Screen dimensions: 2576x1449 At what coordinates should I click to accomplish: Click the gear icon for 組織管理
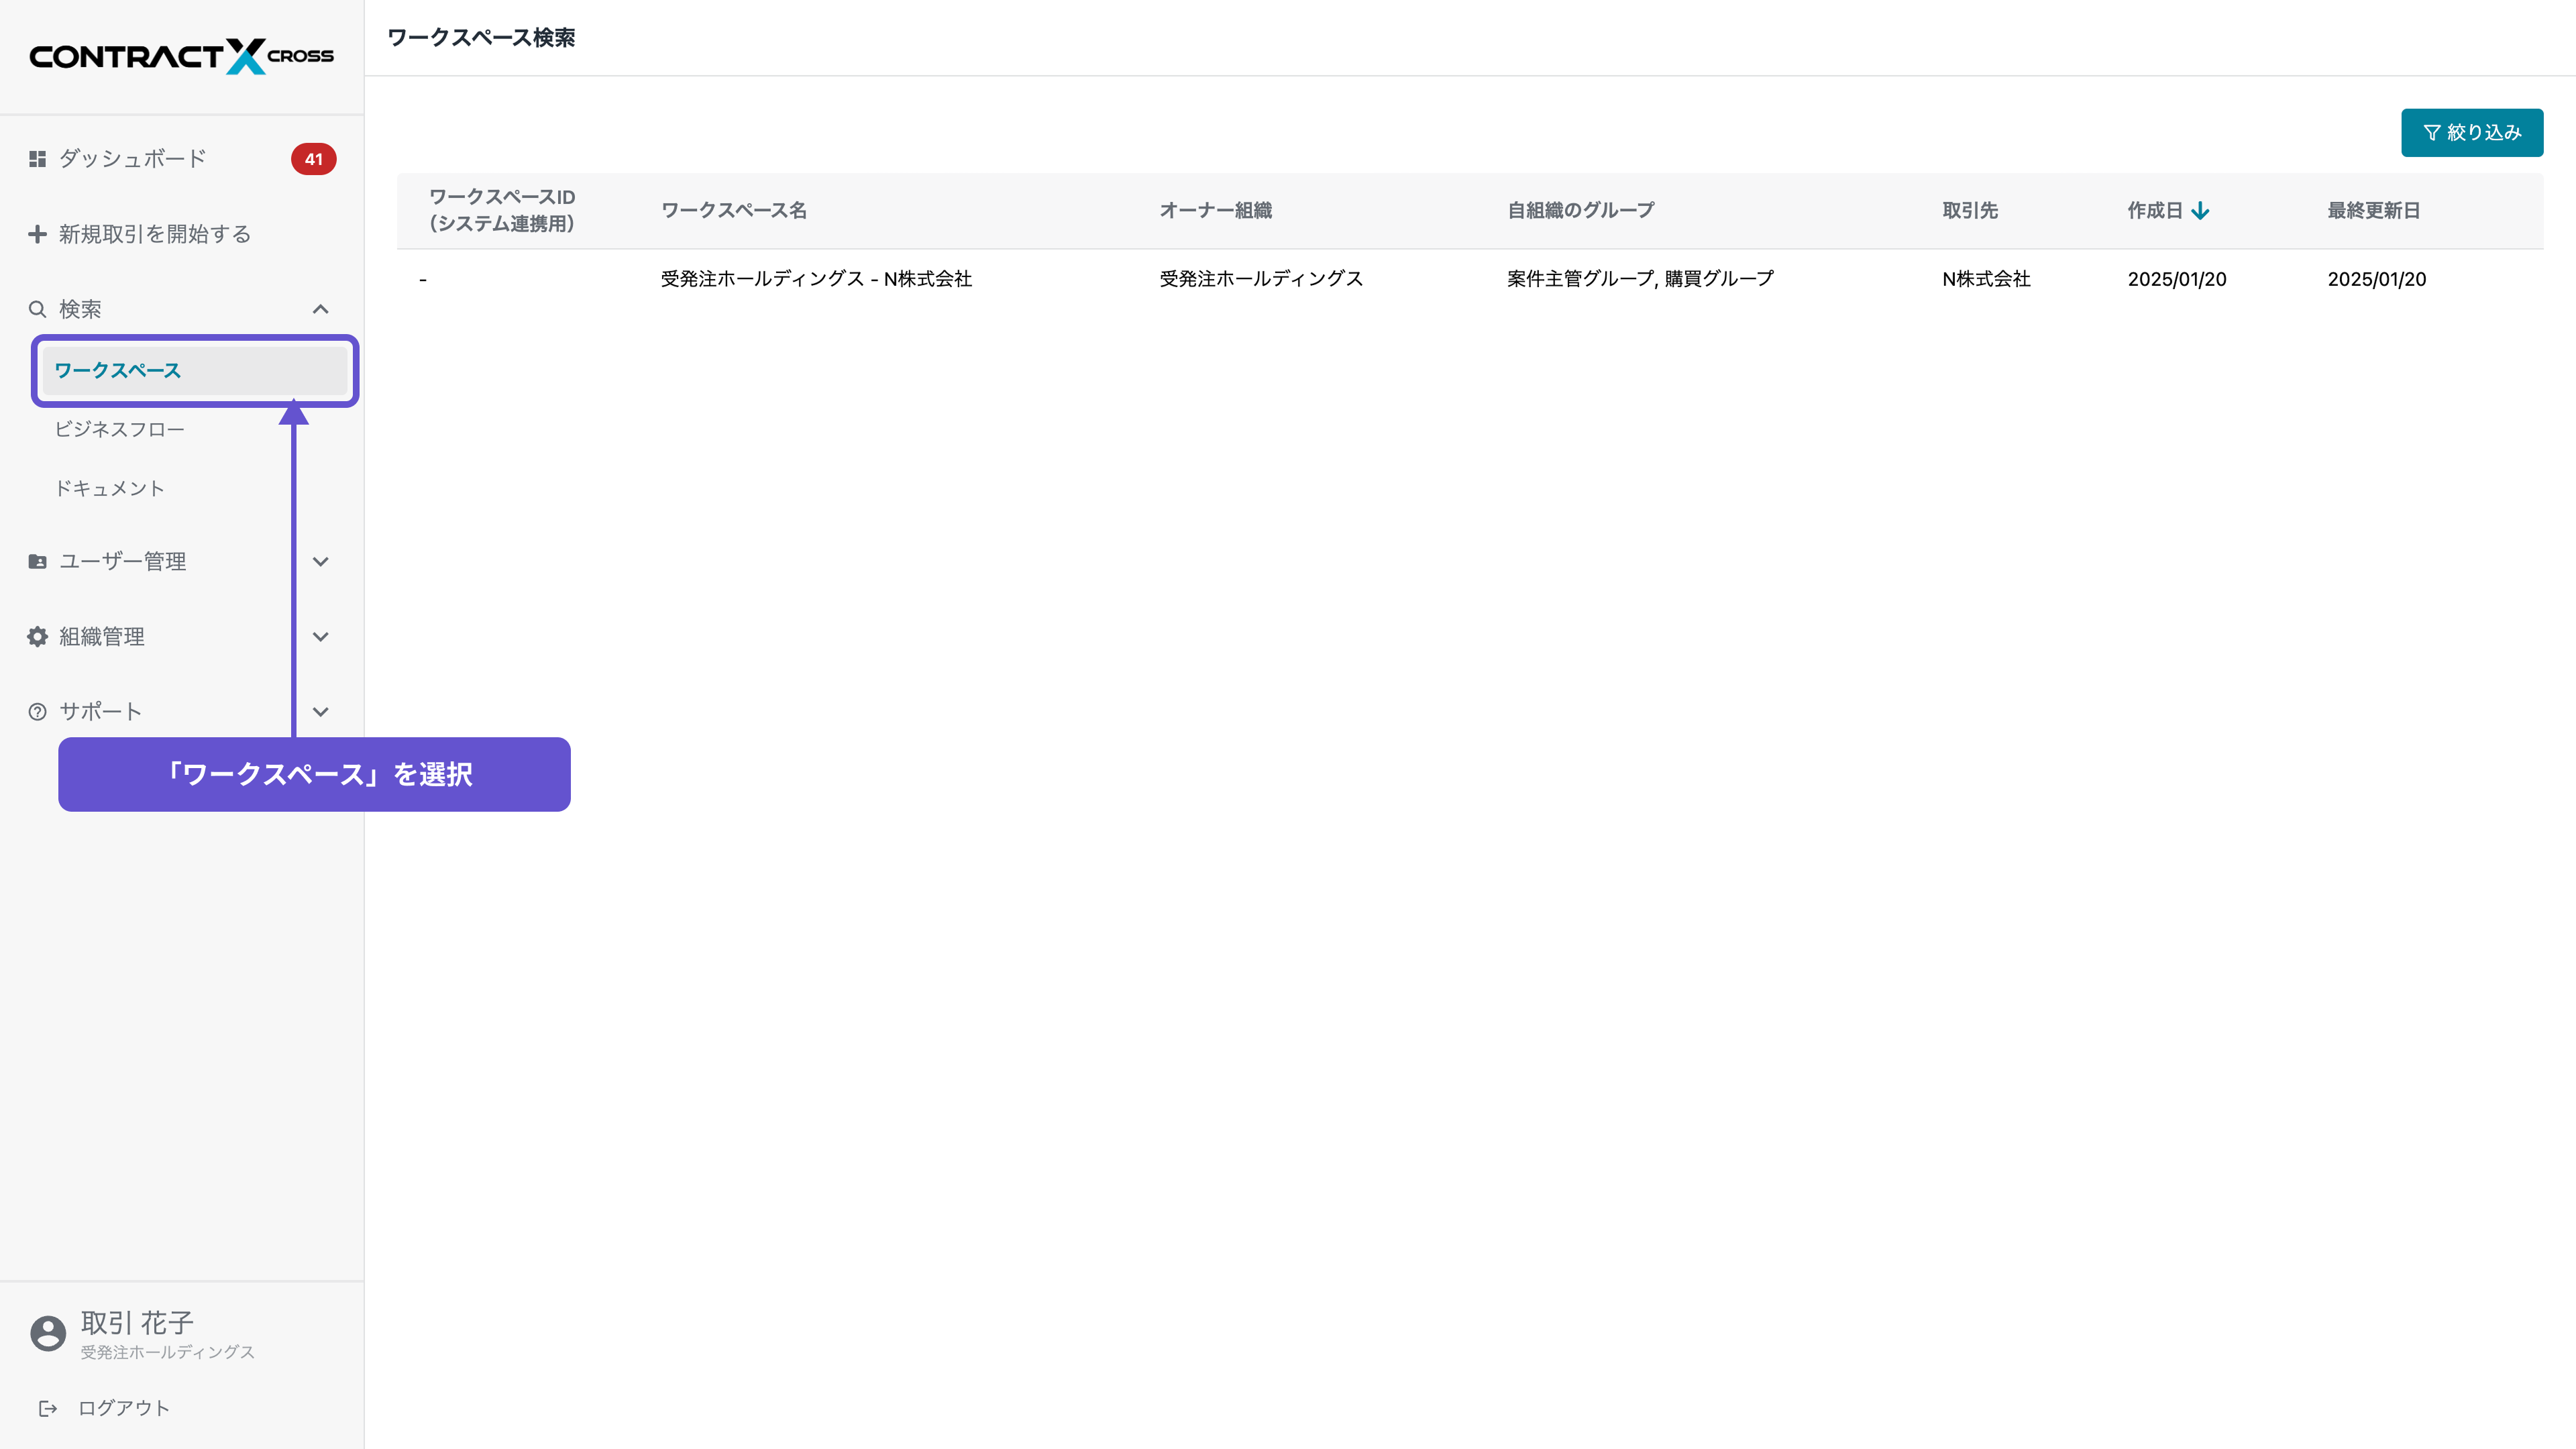[36, 636]
